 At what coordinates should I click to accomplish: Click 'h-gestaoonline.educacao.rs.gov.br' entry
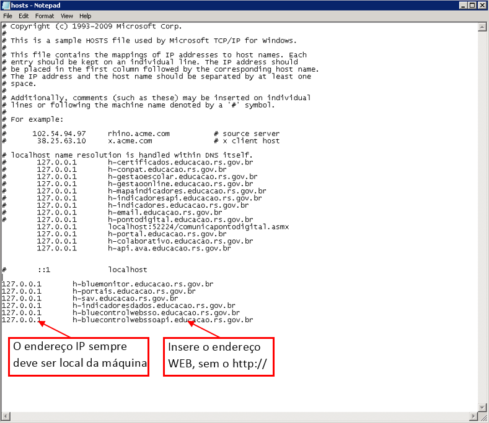coord(180,184)
